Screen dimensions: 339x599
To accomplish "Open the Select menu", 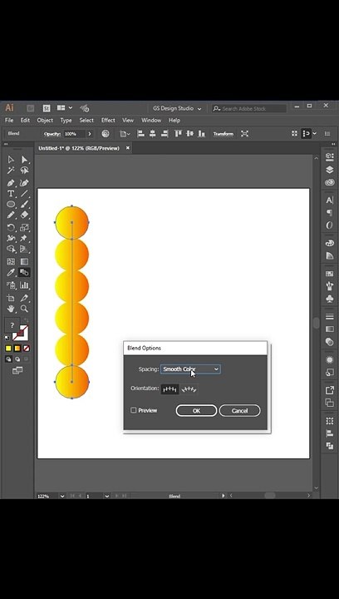I will 86,121.
